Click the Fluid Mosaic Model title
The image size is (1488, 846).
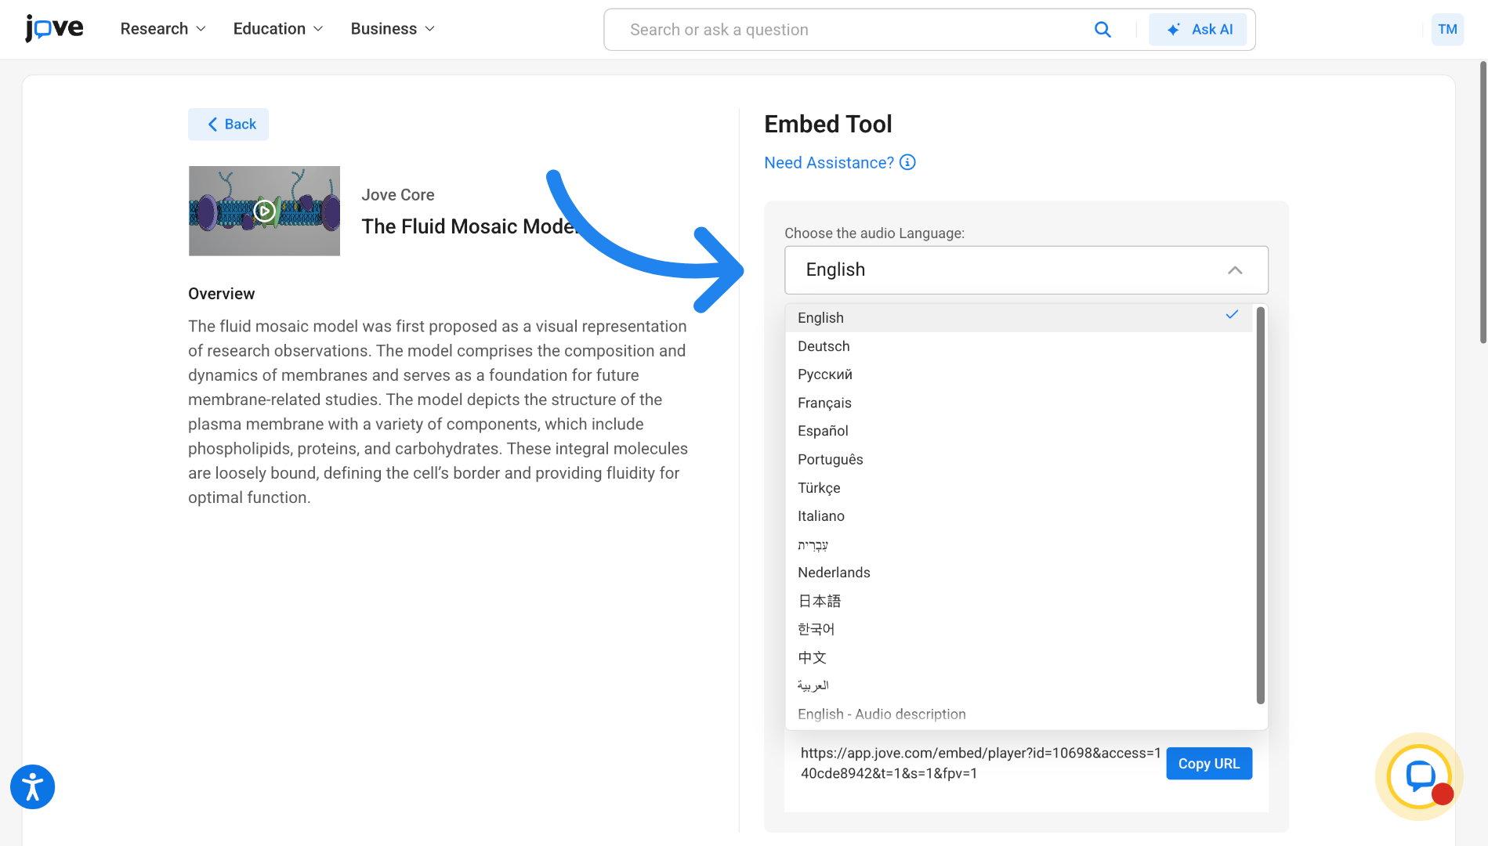(x=471, y=226)
